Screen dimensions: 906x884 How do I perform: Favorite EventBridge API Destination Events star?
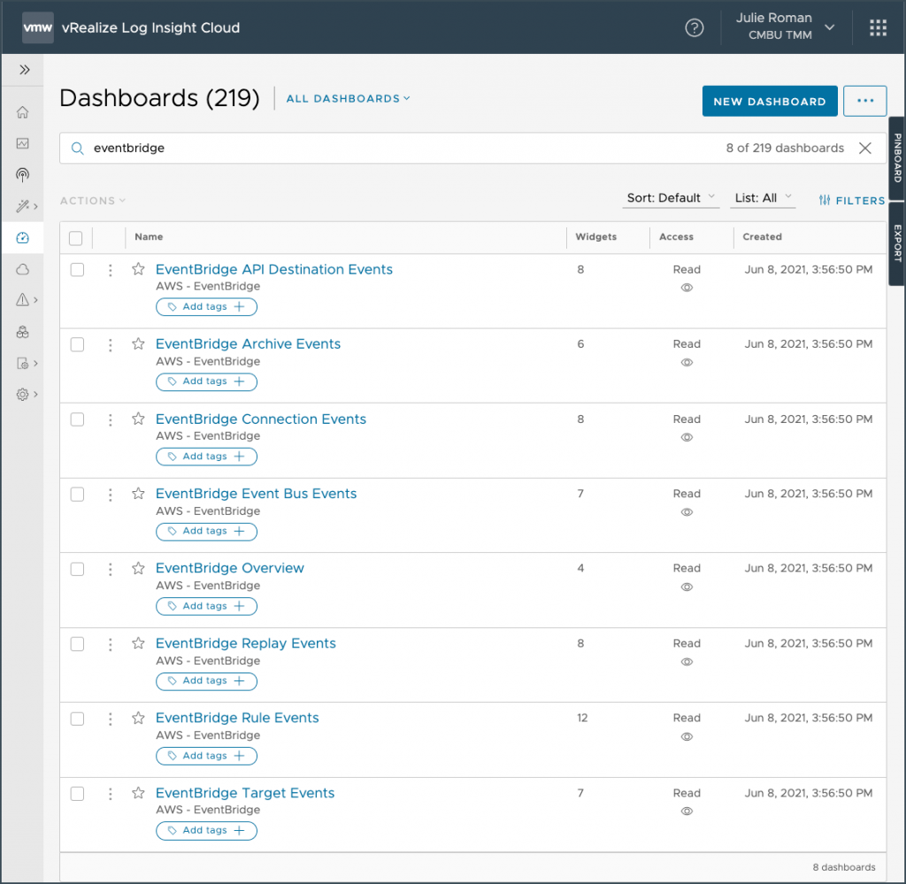138,269
